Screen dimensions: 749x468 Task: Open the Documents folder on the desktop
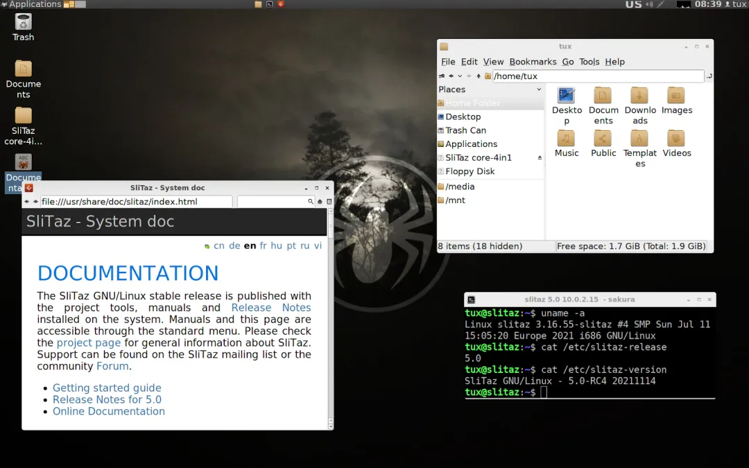[x=23, y=69]
